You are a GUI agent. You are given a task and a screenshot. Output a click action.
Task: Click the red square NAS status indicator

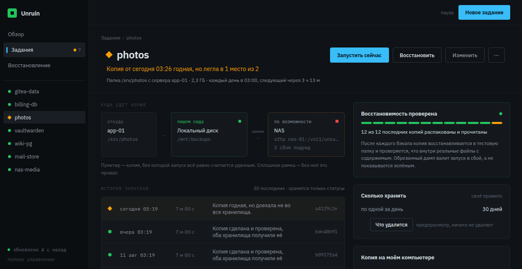(x=337, y=121)
